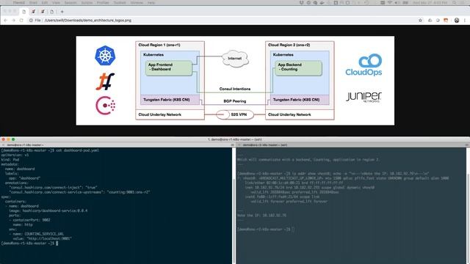This screenshot has height=264, width=470.
Task: Select the right terminal pane title bar
Action: 352,145
